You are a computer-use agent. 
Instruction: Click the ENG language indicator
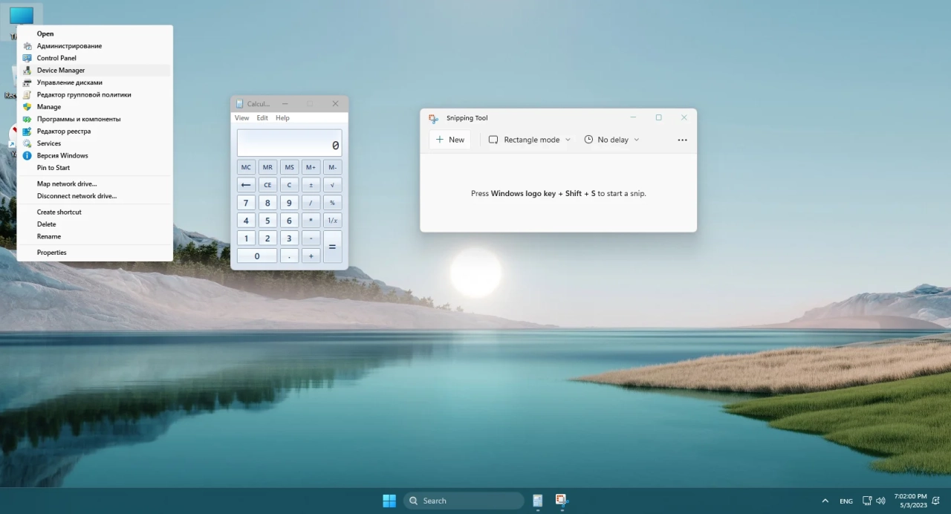846,501
